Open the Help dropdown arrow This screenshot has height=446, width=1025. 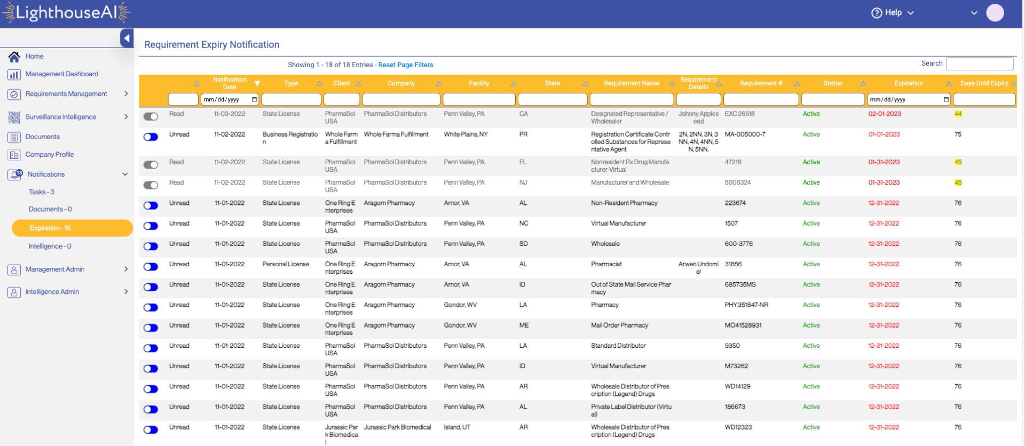click(911, 13)
